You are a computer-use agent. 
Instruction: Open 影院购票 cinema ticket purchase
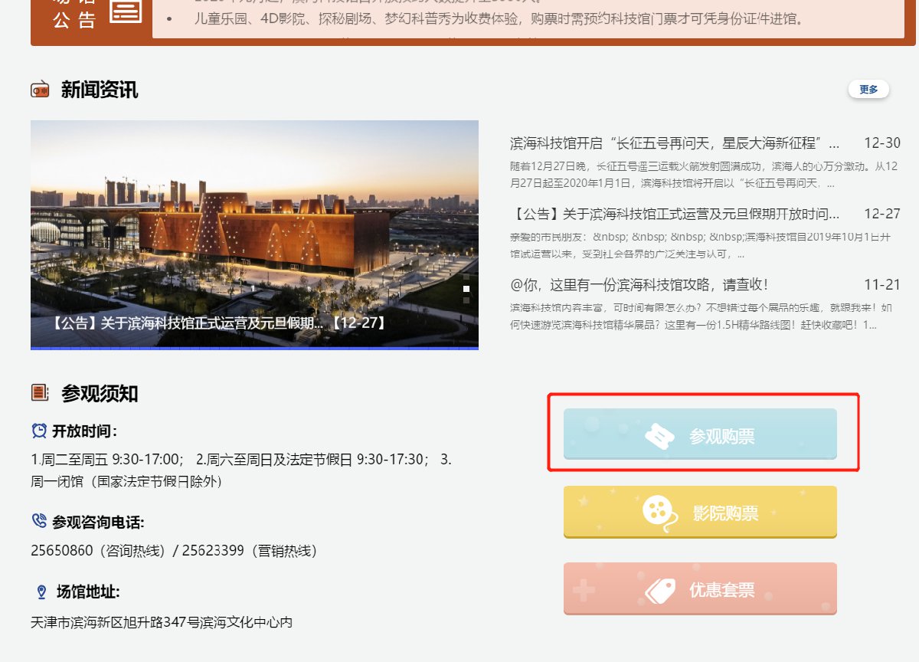(700, 512)
